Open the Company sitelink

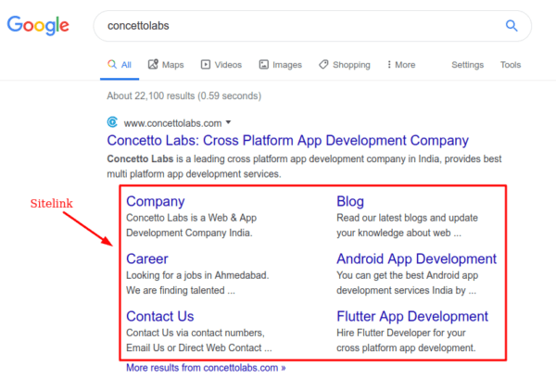[x=155, y=201]
